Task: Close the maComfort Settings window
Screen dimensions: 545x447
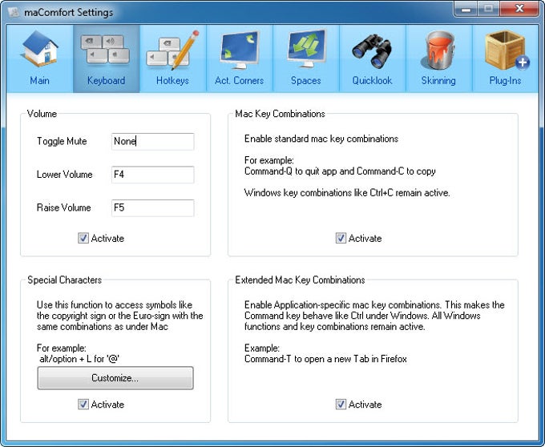Action: [519, 10]
